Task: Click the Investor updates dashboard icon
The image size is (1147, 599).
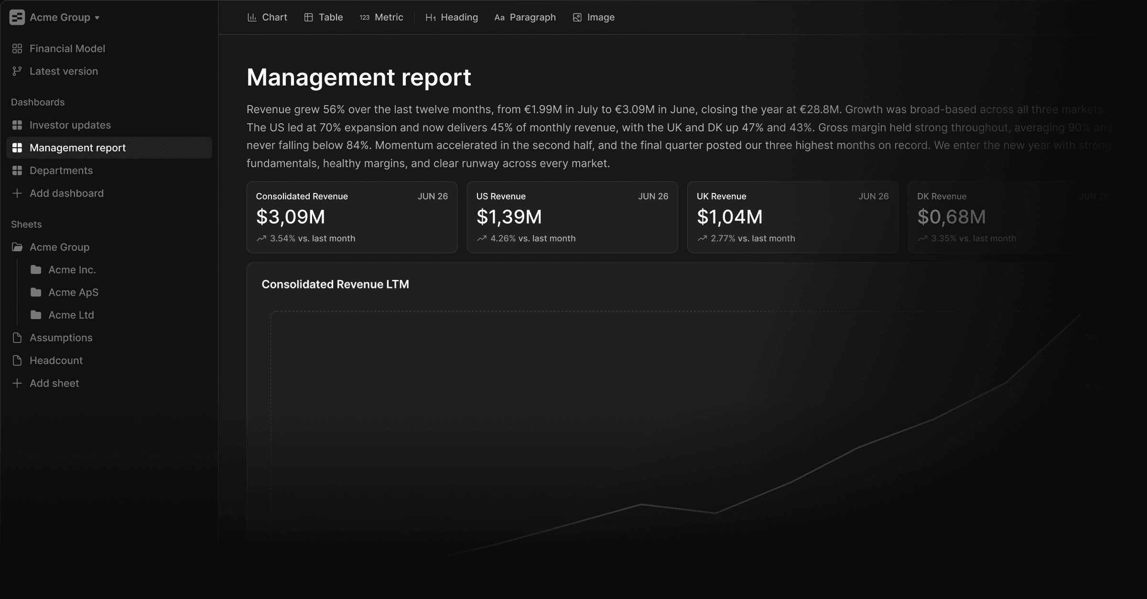Action: point(17,125)
